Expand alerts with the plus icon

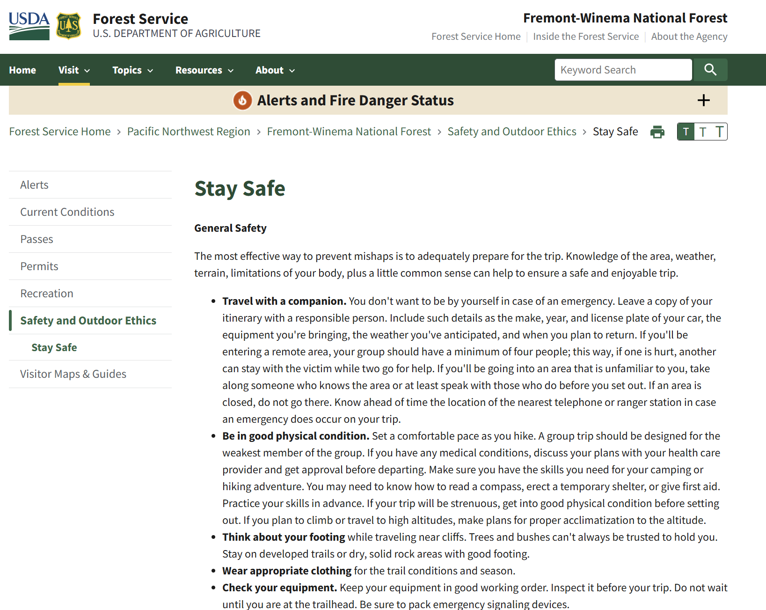click(x=703, y=100)
